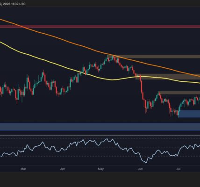The width and height of the screenshot is (200, 187).
Task: Click the wide blue support band
Action: [100, 127]
